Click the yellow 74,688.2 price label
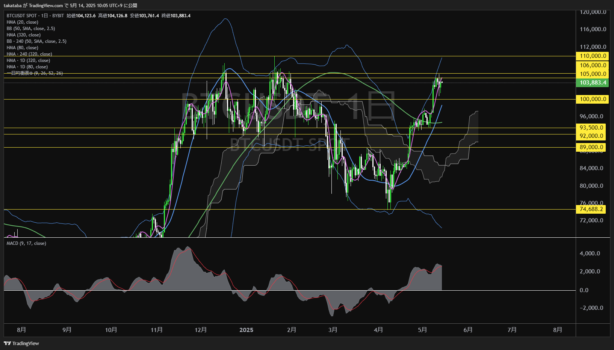 (x=591, y=209)
